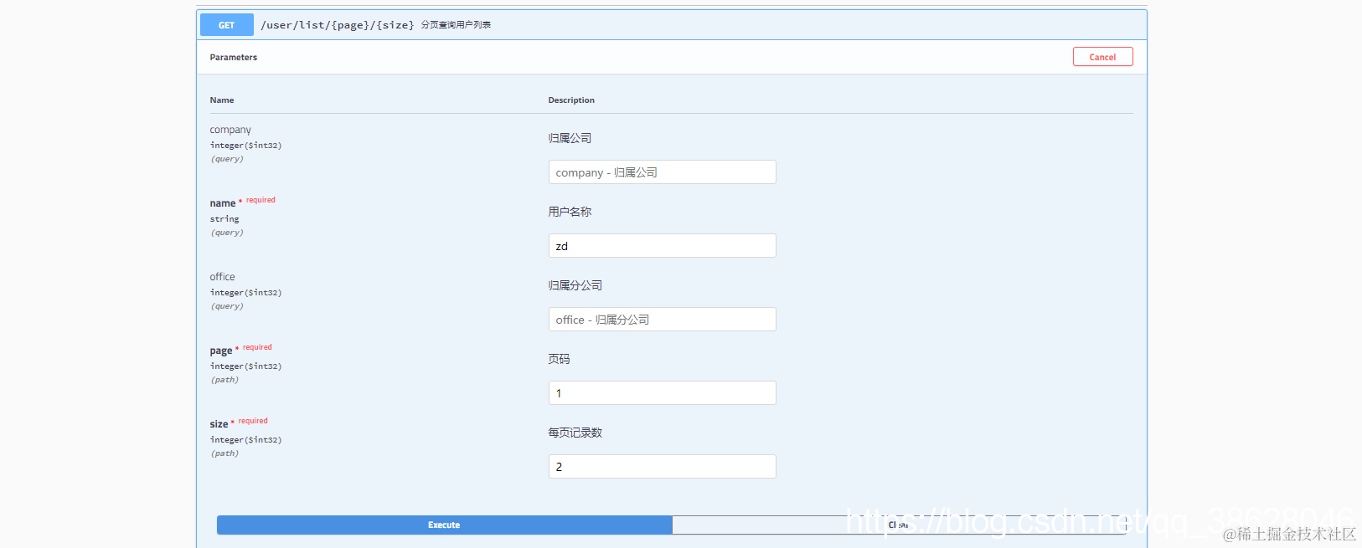
Task: Focus the office input field
Action: 662,320
